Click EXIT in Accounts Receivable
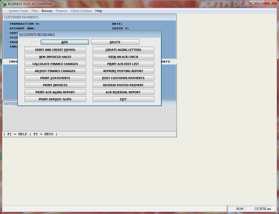 (x=123, y=99)
